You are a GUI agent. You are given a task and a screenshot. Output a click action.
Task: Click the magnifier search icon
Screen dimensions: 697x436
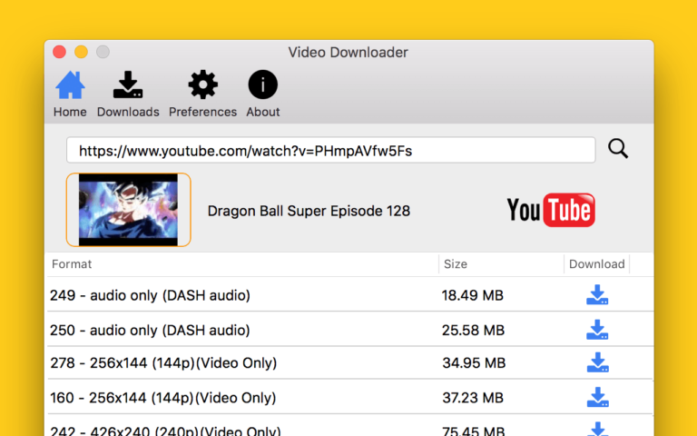(x=618, y=149)
